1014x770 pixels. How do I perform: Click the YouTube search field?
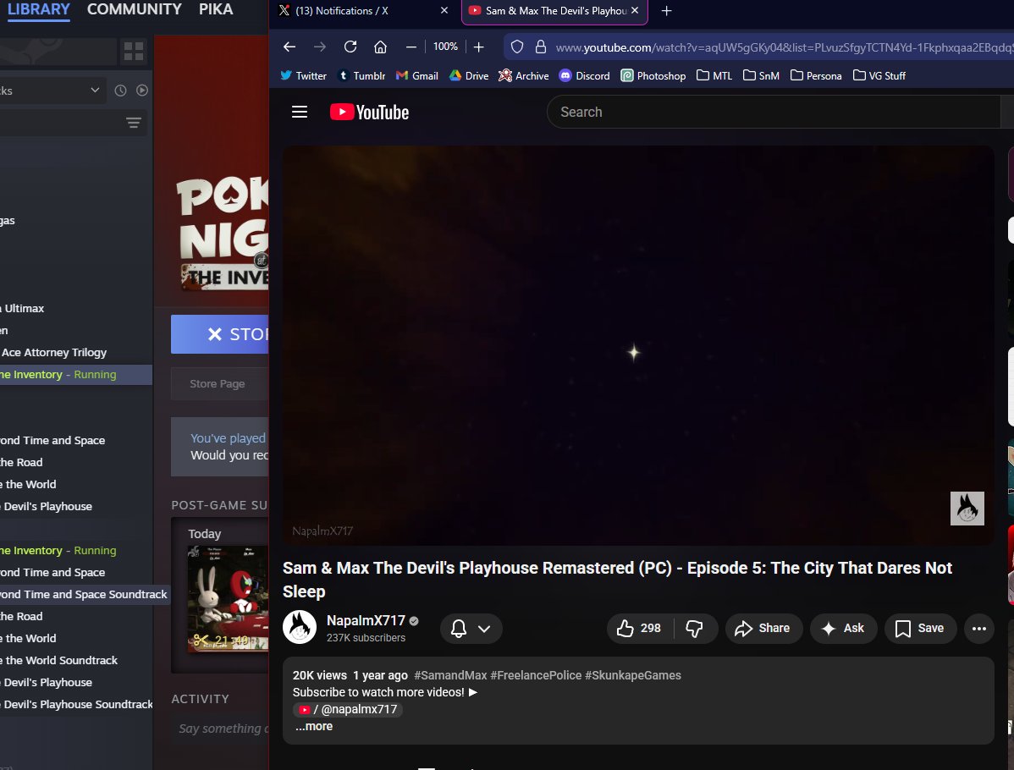[x=774, y=112]
